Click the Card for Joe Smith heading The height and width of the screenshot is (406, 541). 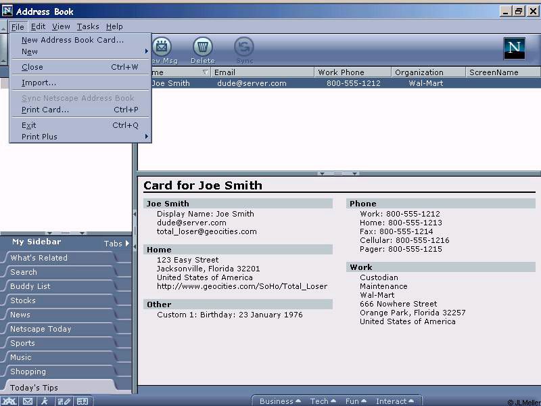(x=202, y=185)
